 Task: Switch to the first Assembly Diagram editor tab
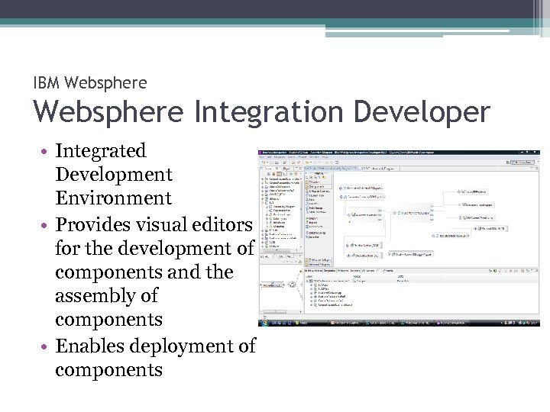tap(332, 169)
